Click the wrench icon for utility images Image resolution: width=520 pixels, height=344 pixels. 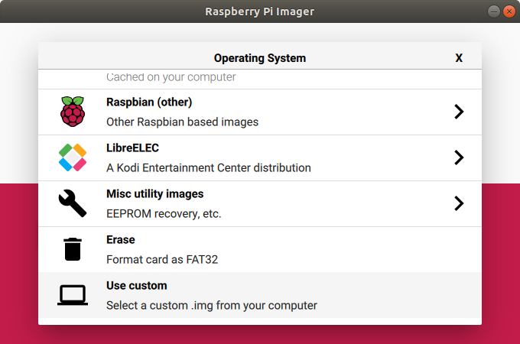coord(73,203)
